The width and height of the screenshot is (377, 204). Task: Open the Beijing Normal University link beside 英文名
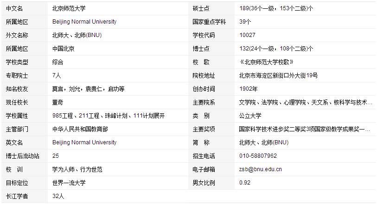click(x=84, y=142)
